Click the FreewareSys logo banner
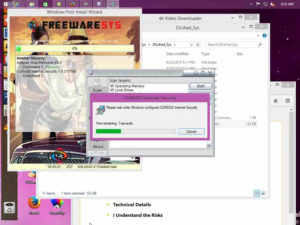 coord(74,25)
